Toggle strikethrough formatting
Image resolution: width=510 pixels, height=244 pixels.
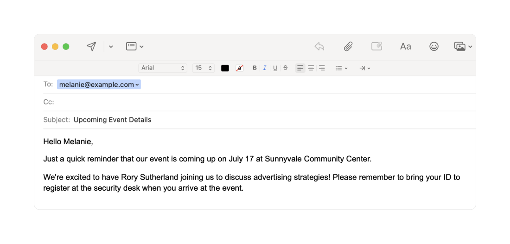(285, 68)
